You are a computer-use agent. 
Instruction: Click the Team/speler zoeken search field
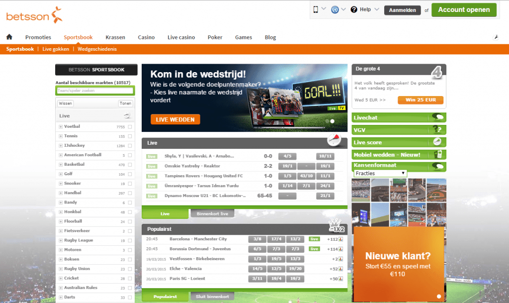tap(95, 91)
